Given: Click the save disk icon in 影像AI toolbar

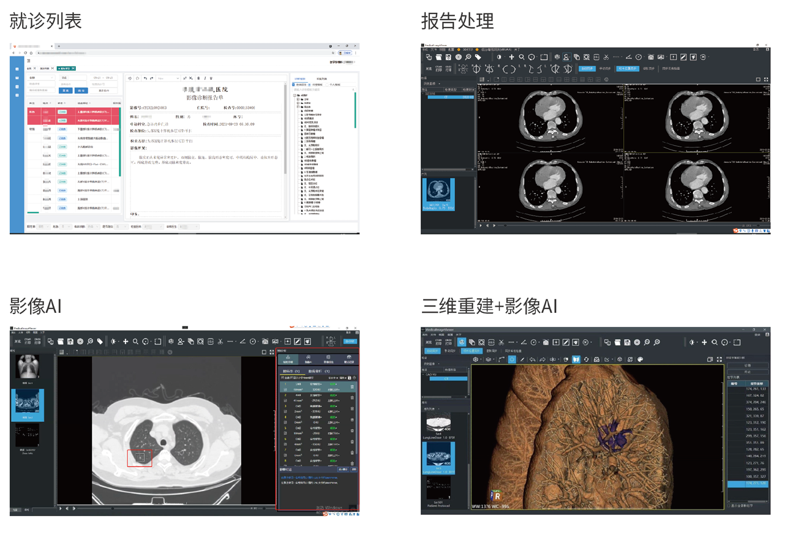Looking at the screenshot, I should pos(70,341).
